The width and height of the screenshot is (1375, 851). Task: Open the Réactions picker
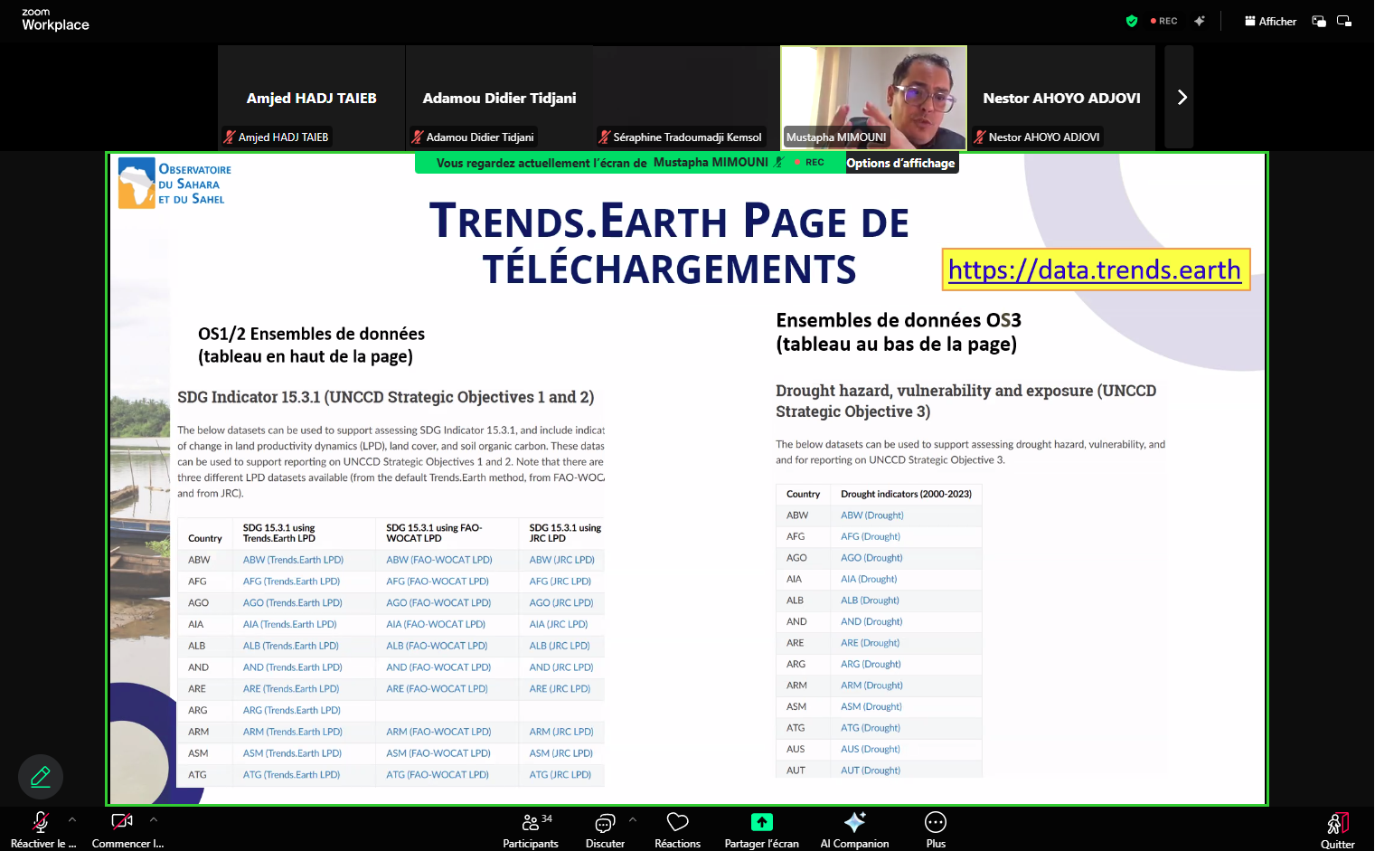[x=677, y=828]
